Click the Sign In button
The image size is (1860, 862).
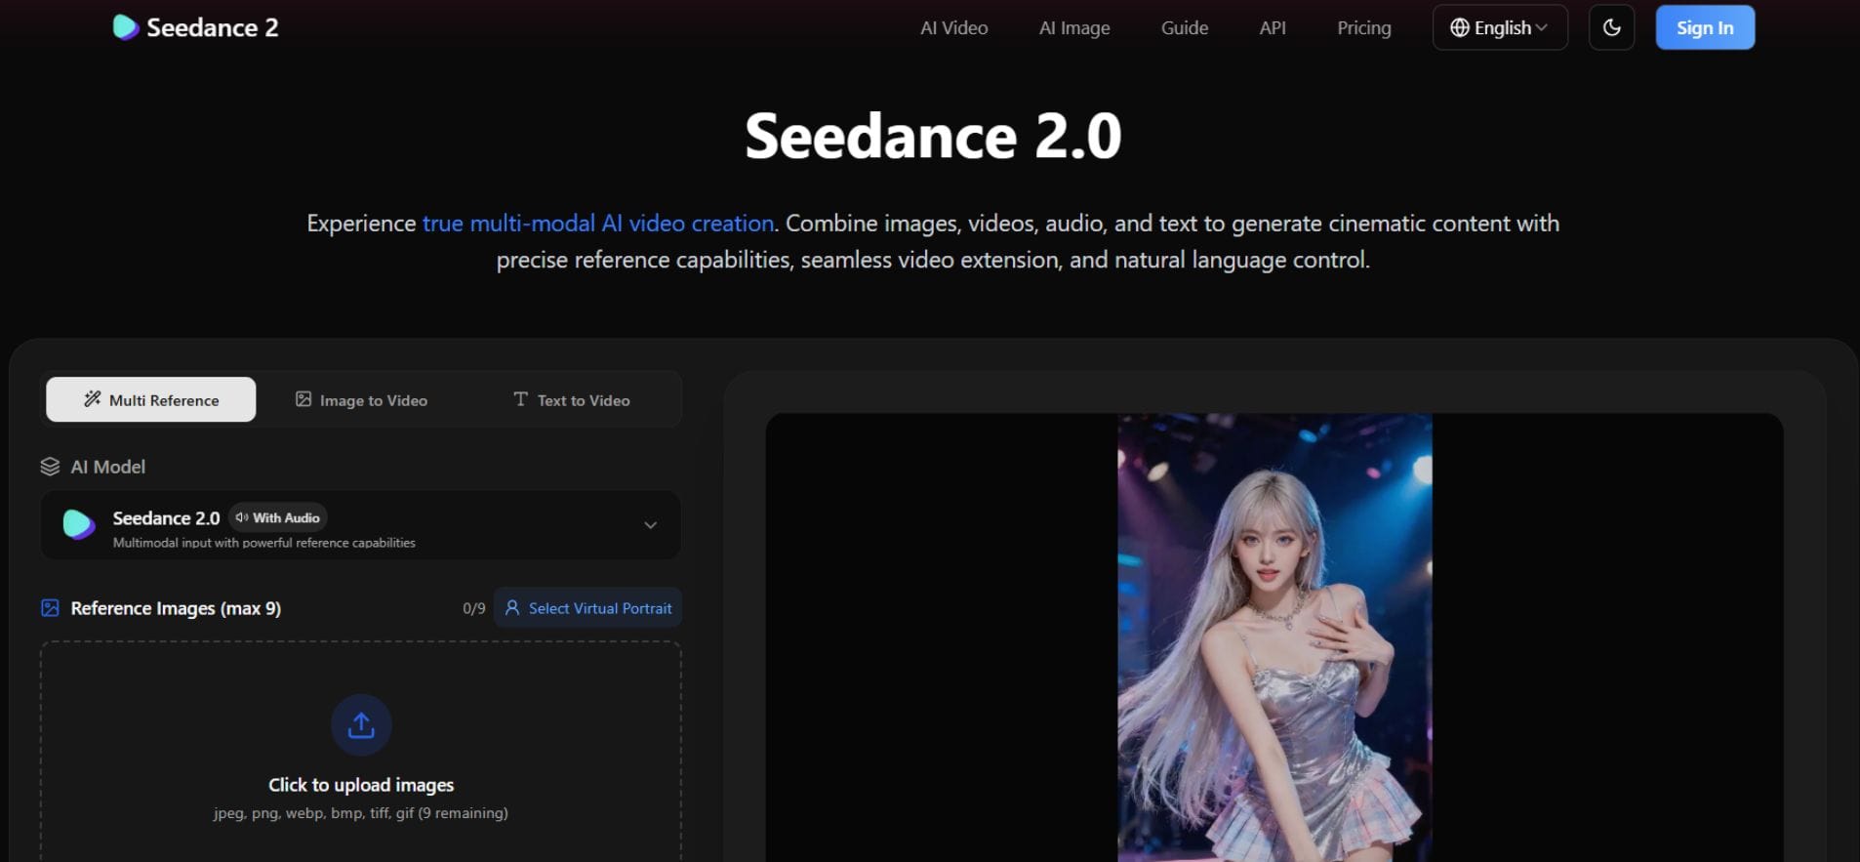[x=1705, y=27]
